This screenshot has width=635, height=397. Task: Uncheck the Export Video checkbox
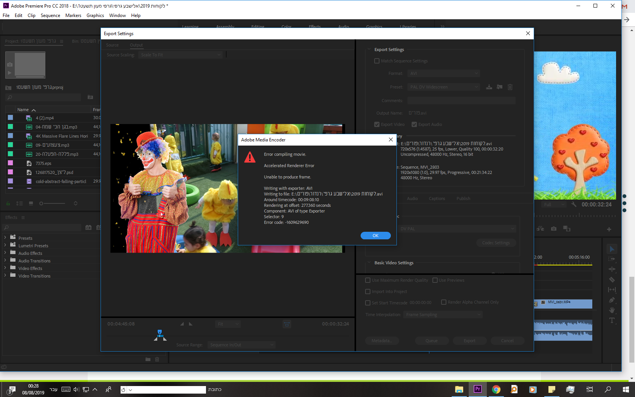point(377,124)
